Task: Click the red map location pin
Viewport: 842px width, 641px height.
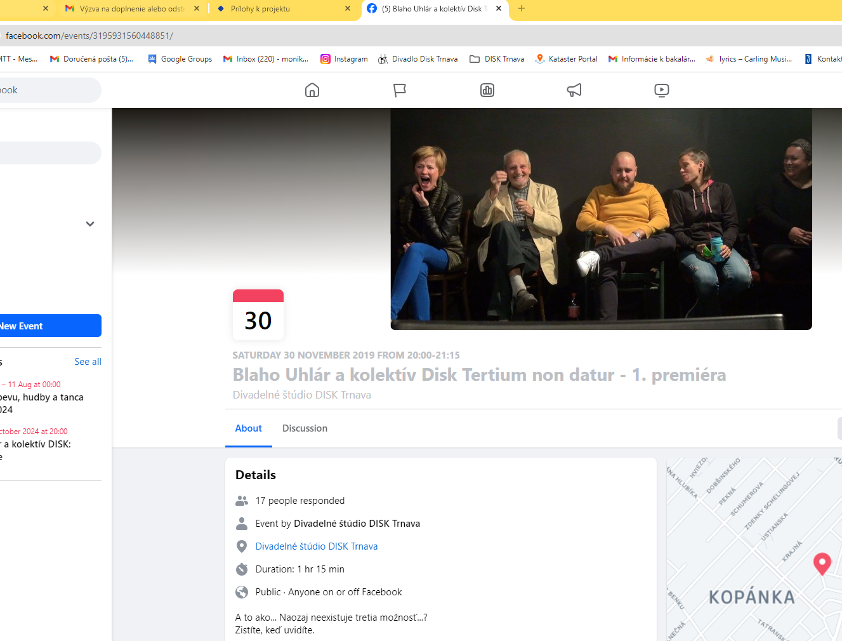Action: (822, 563)
